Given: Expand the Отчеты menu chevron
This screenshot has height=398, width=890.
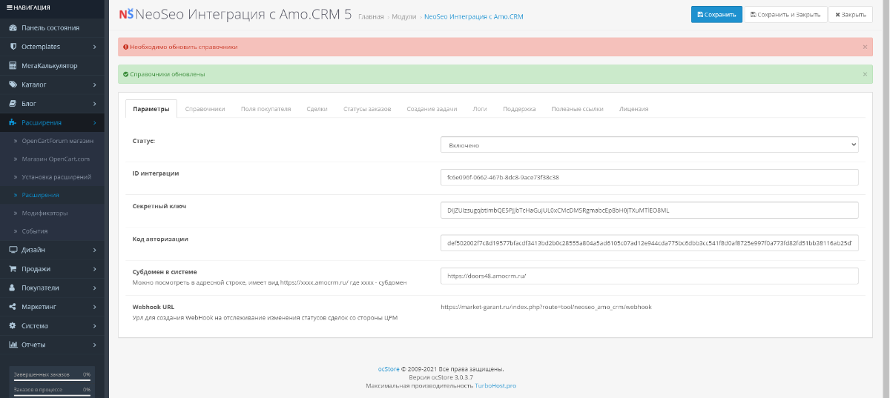Looking at the screenshot, I should coord(95,345).
